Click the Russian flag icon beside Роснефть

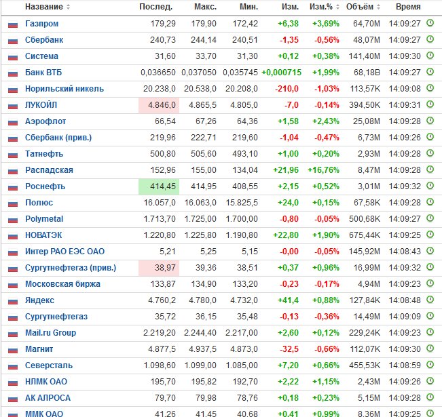tap(13, 188)
